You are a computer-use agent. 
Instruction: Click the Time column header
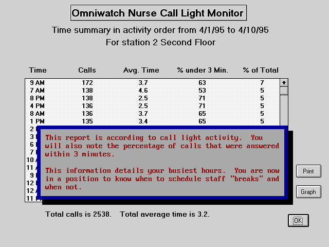click(38, 70)
